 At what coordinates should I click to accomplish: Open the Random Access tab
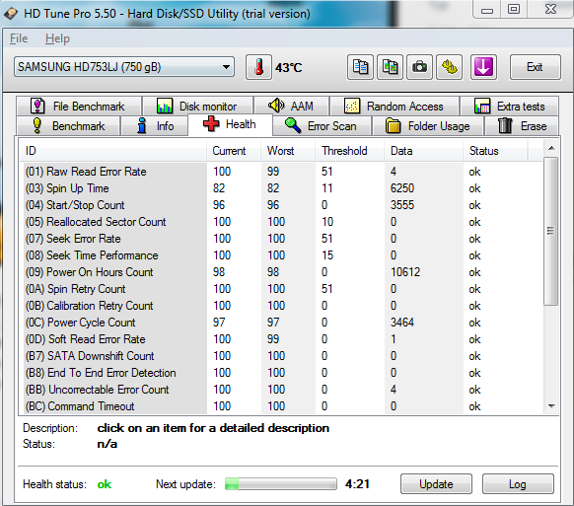(395, 107)
